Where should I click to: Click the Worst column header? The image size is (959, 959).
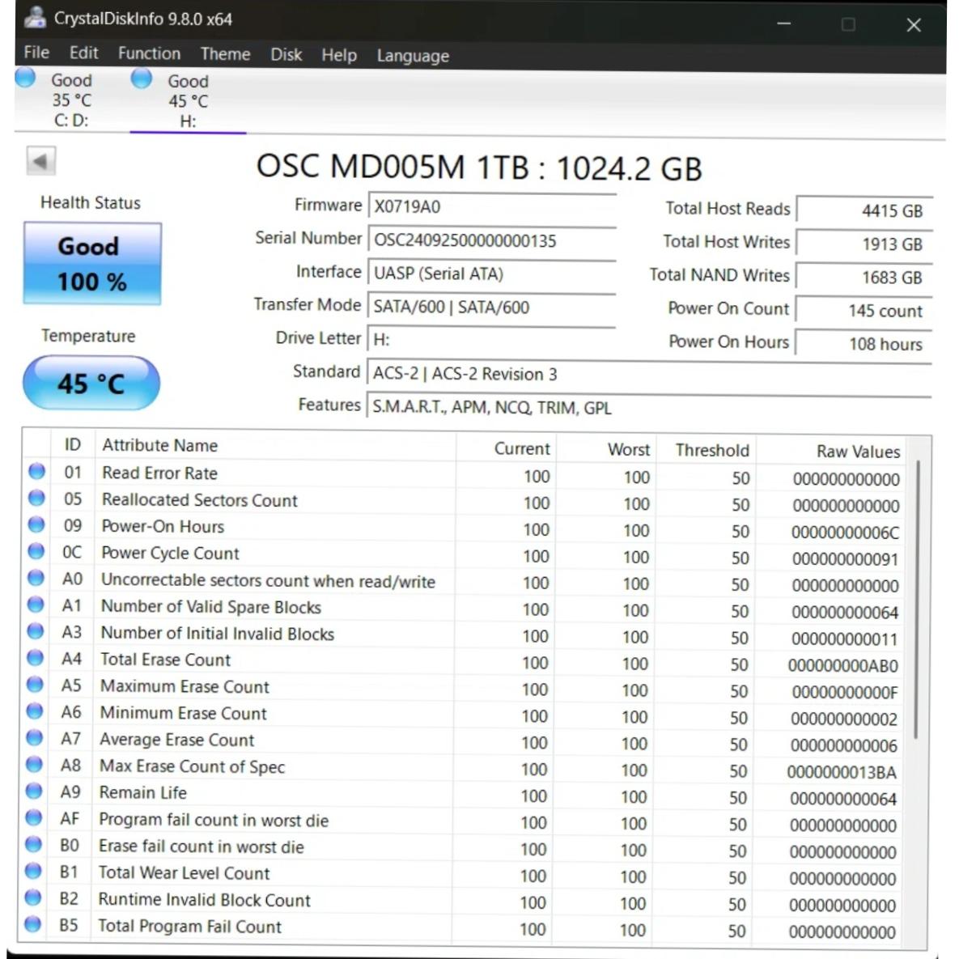pyautogui.click(x=605, y=449)
